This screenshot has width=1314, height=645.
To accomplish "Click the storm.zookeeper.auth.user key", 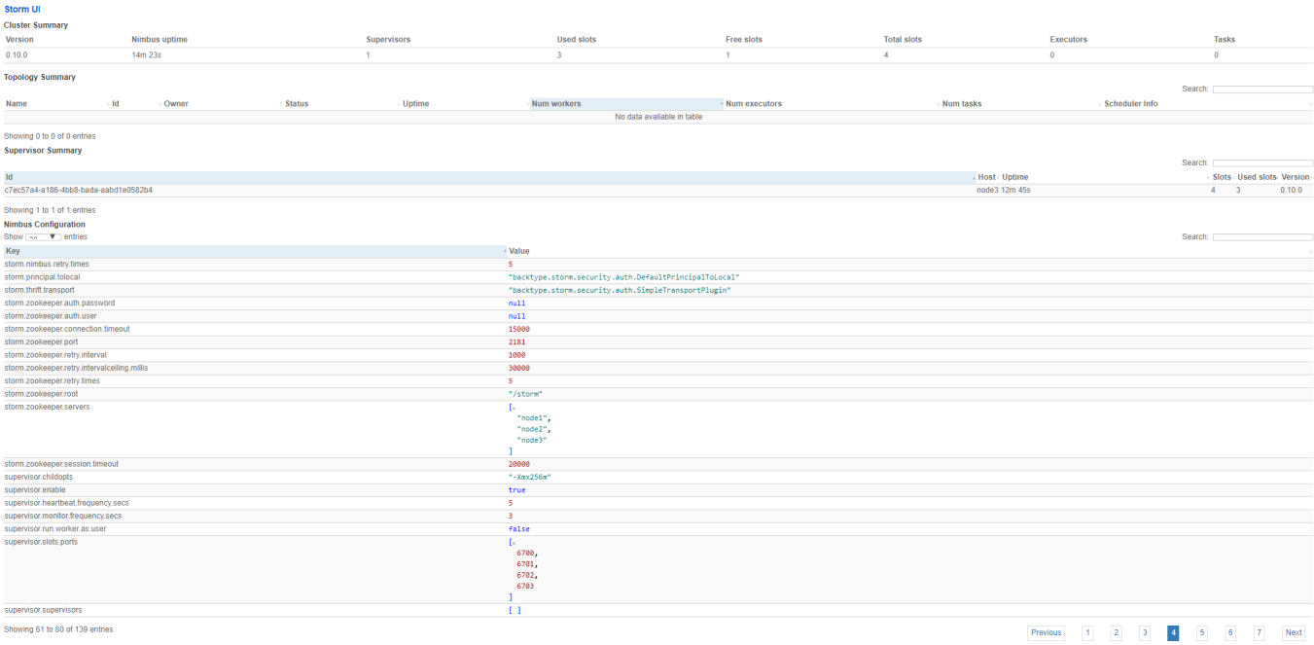I will pos(51,316).
